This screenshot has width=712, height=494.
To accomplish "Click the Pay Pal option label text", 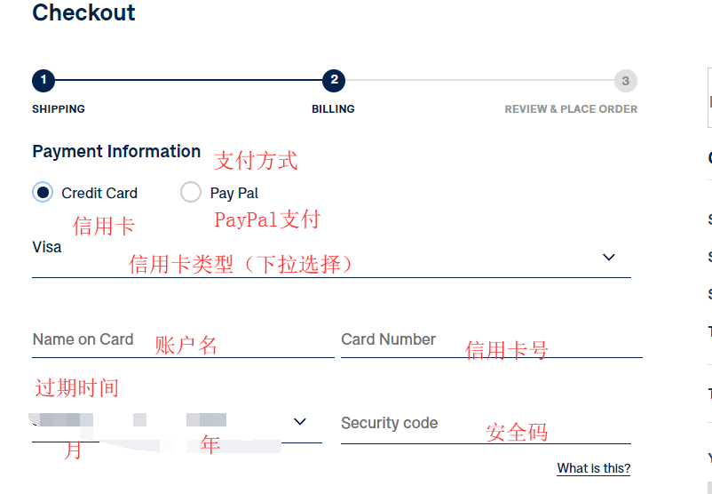I will point(234,193).
